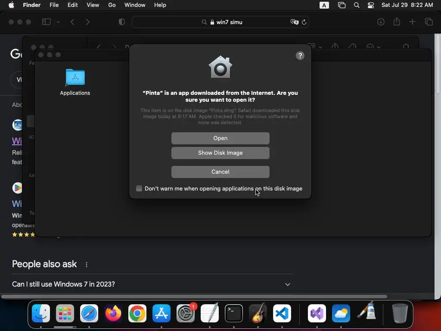The width and height of the screenshot is (441, 331).
Task: Toggle the Safari sidebar button
Action: pos(46,22)
